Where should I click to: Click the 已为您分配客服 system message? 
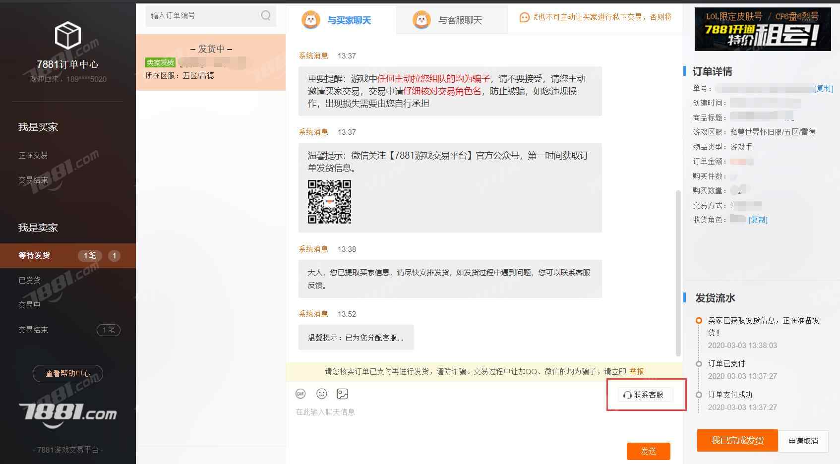[356, 338]
